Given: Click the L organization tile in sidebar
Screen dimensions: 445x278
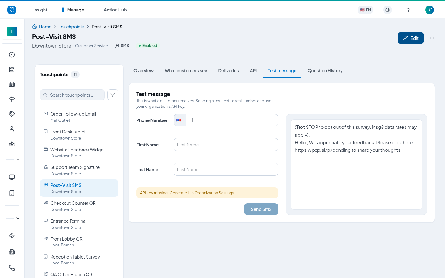Looking at the screenshot, I should coord(12,32).
